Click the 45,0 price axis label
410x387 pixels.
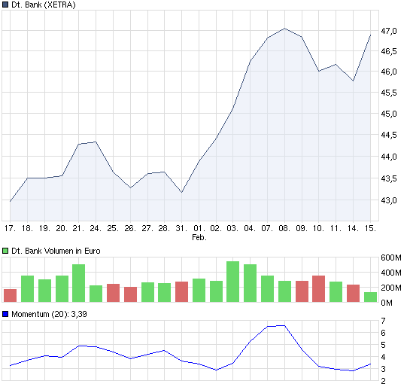click(389, 114)
